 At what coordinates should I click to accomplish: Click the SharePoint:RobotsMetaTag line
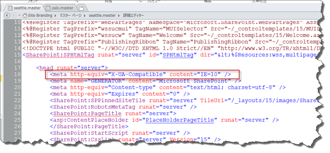(x=123, y=107)
